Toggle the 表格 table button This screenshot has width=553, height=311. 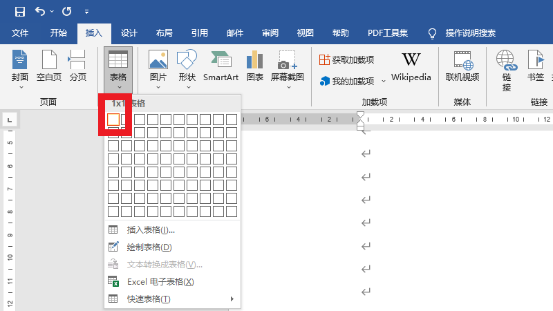click(x=118, y=70)
